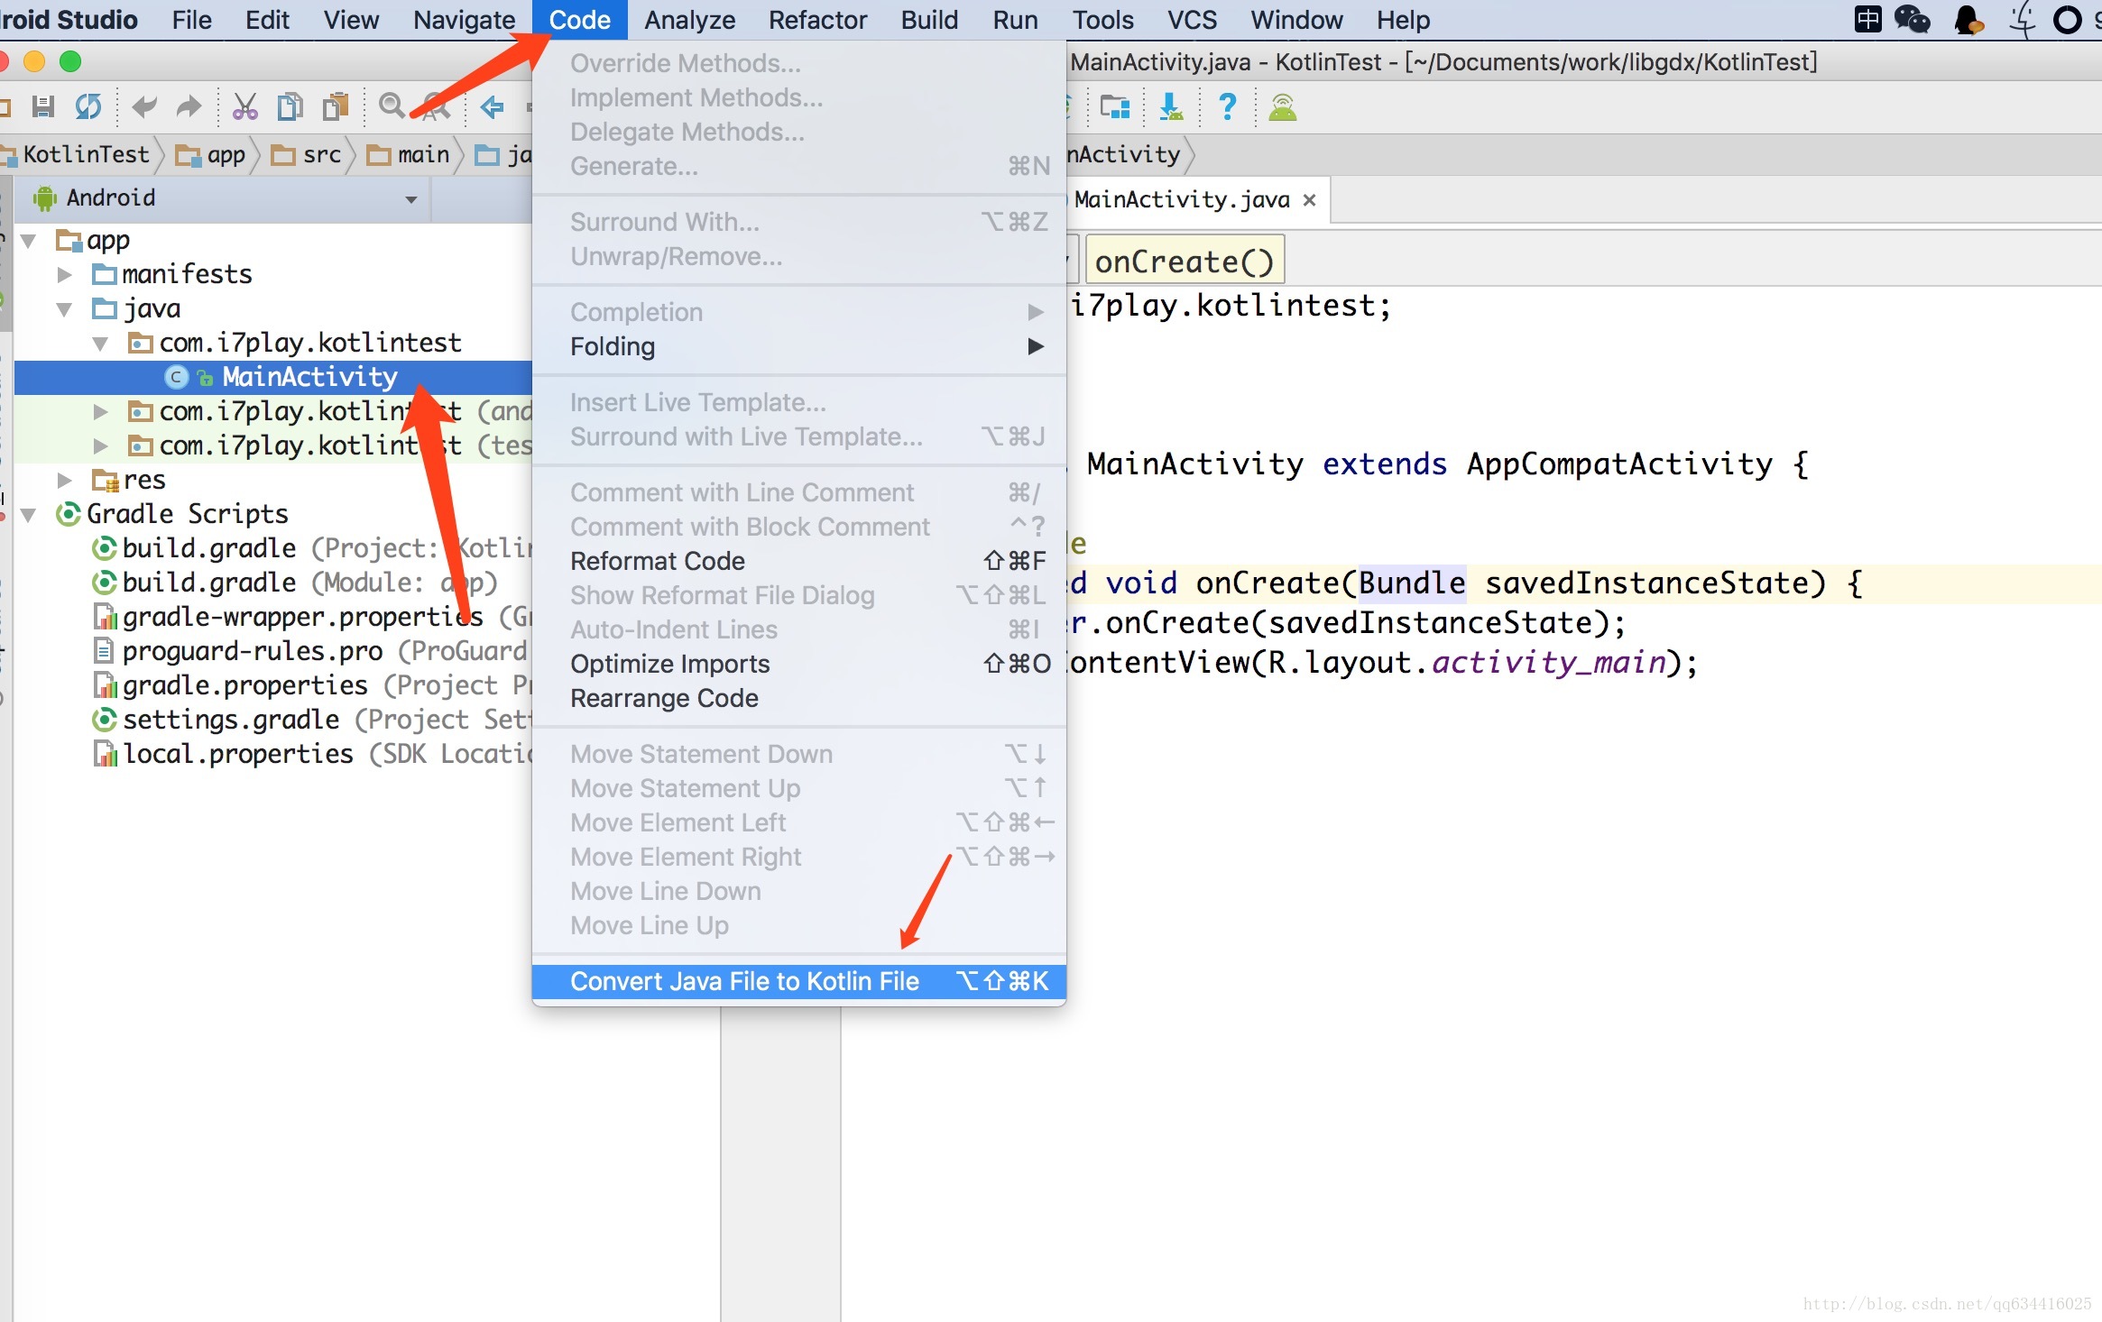
Task: Select Reformat Code from Code menu
Action: 657,561
